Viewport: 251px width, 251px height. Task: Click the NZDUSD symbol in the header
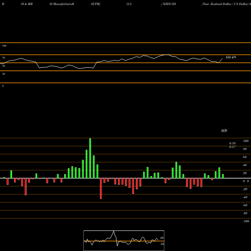point(169,4)
